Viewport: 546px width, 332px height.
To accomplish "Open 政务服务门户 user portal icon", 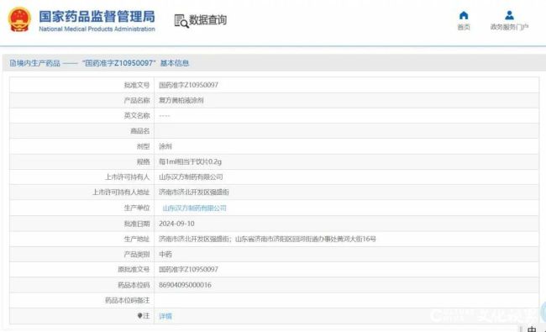I will 509,15.
